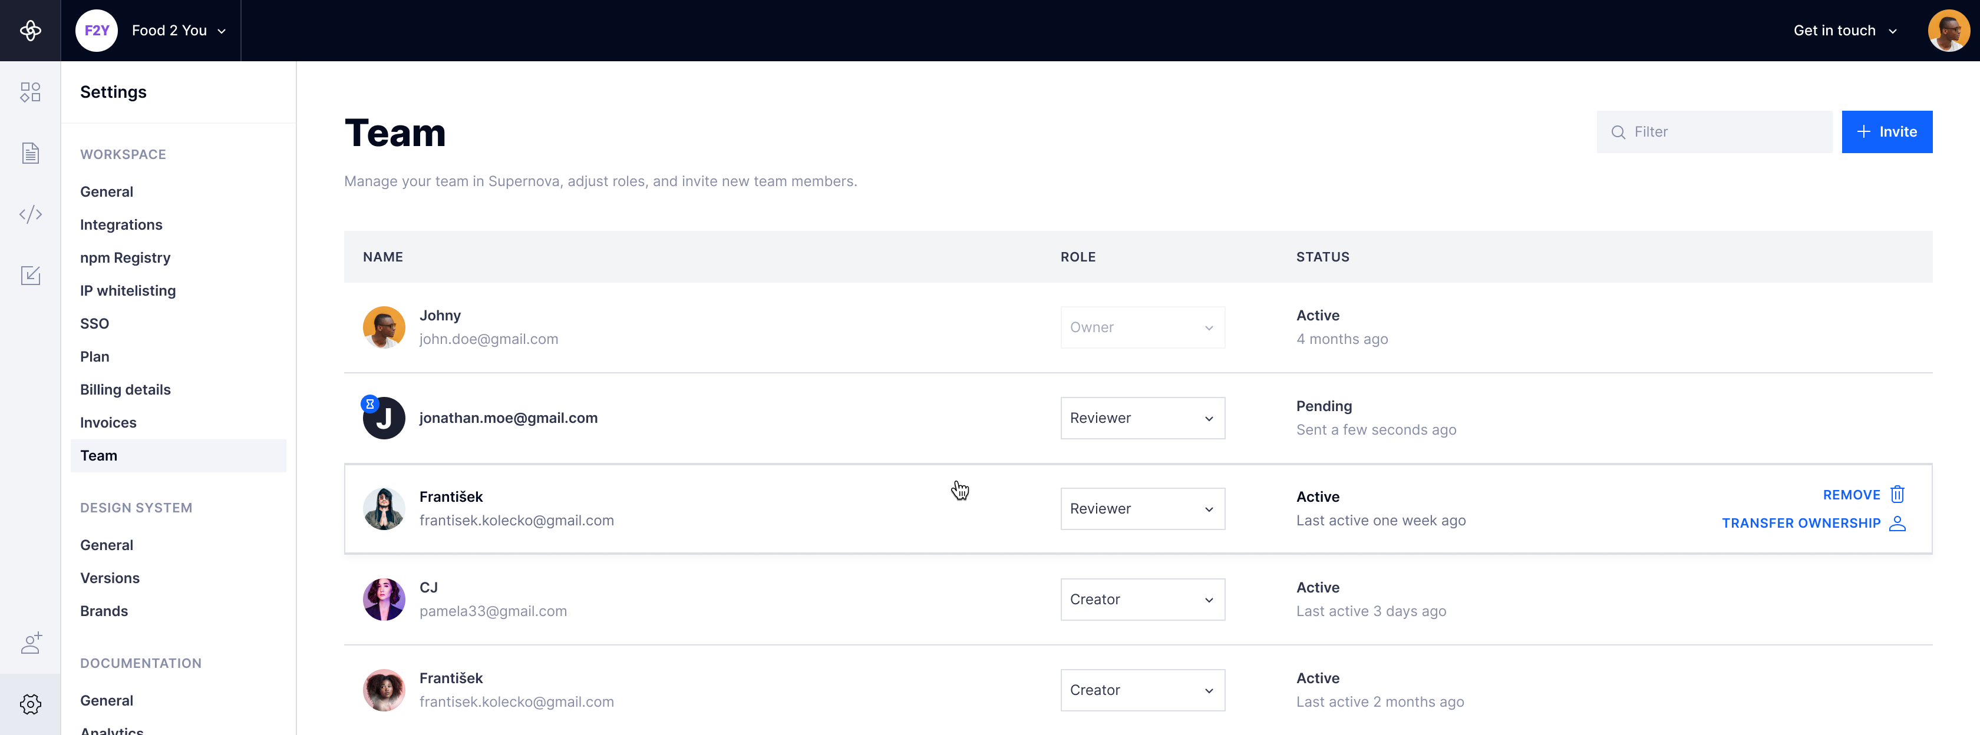Image resolution: width=1980 pixels, height=735 pixels.
Task: Click the avatar of František creator row
Action: [x=384, y=690]
